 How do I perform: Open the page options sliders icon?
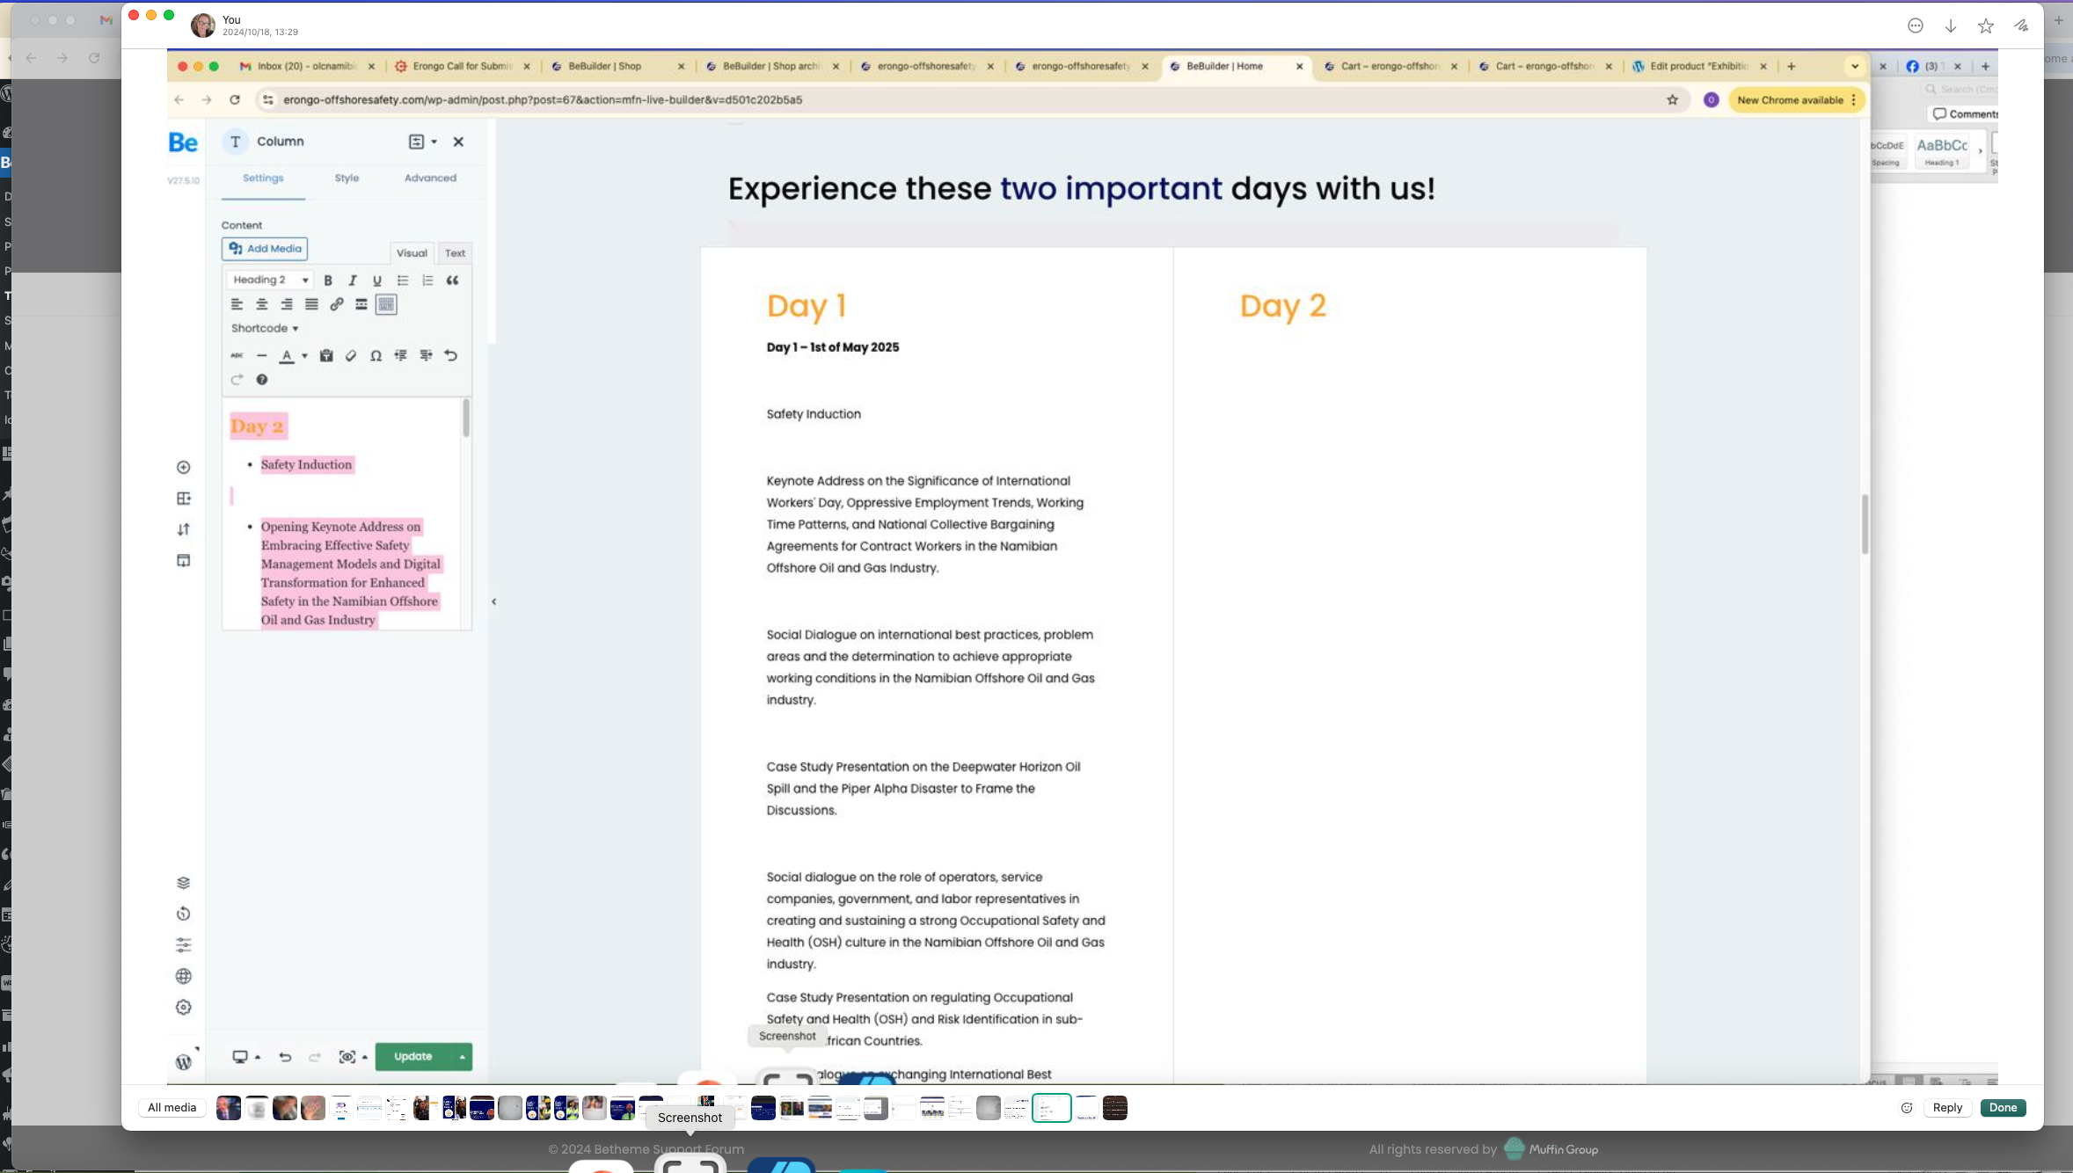tap(183, 944)
